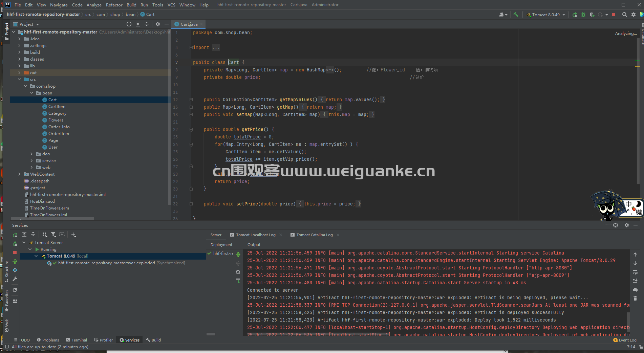This screenshot has height=353, width=644.
Task: Open the user account dropdown in toolbar
Action: click(x=503, y=15)
